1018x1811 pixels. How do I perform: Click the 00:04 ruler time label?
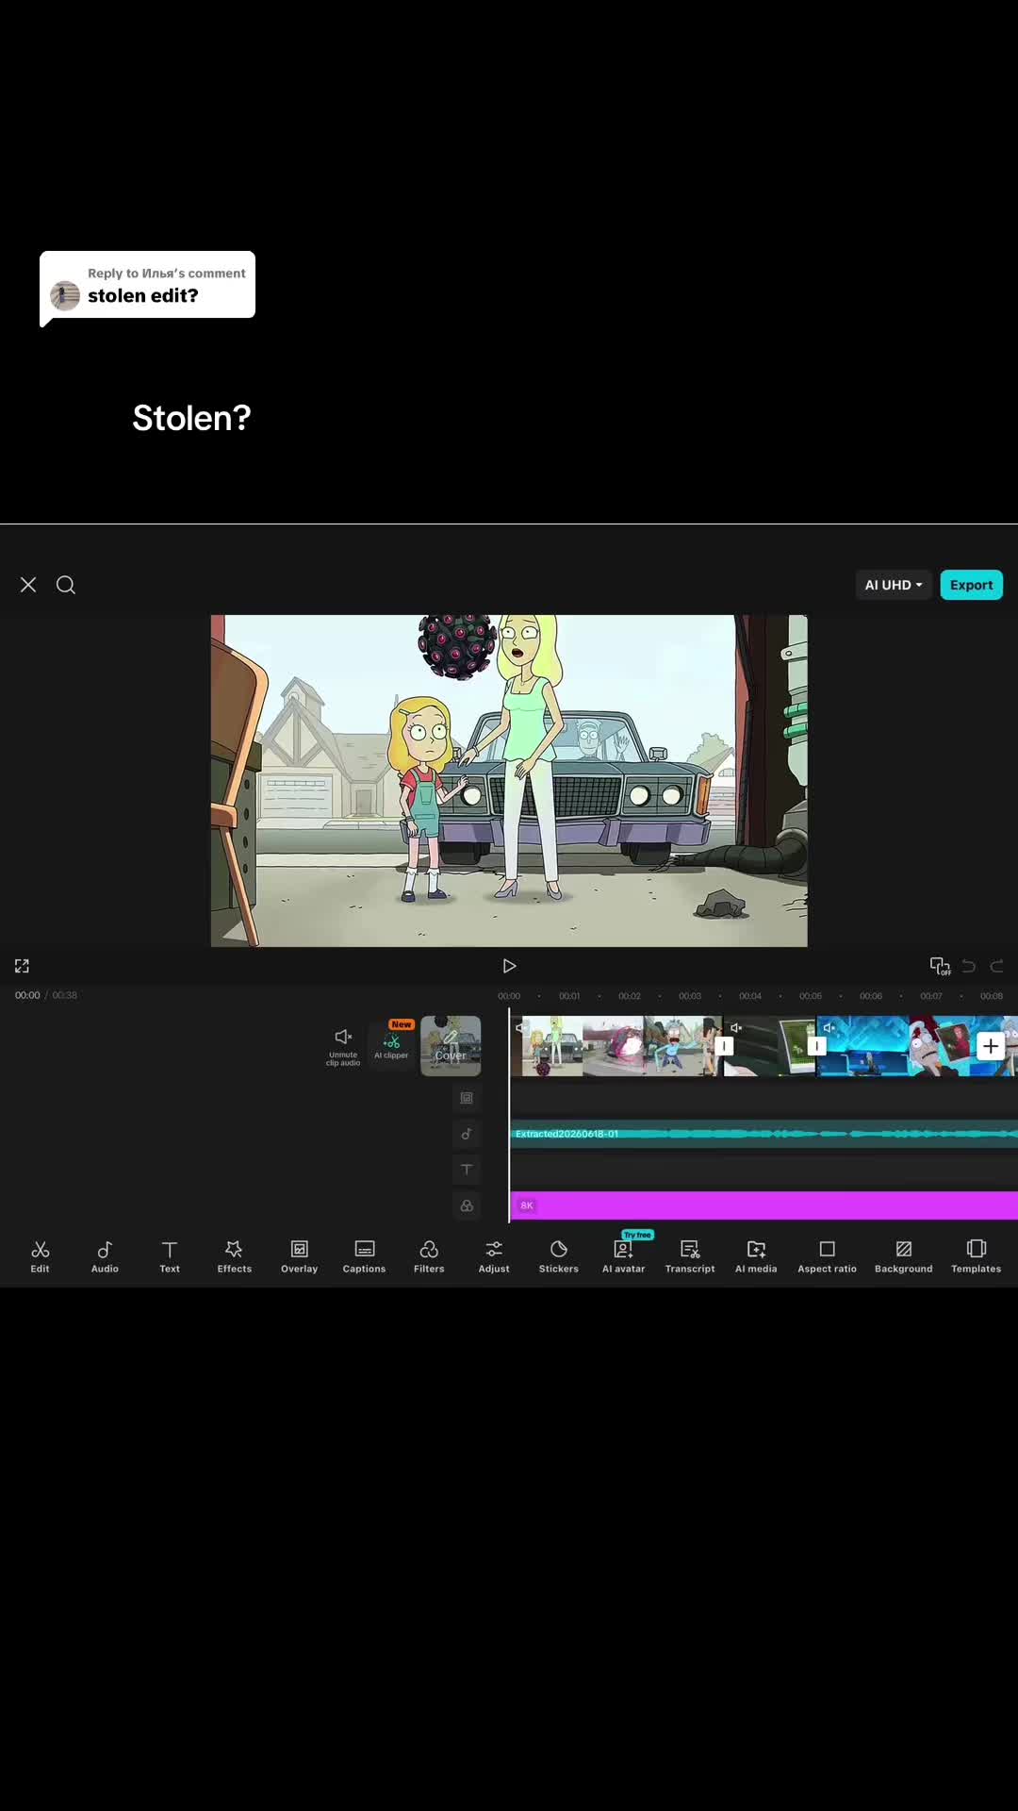tap(750, 996)
